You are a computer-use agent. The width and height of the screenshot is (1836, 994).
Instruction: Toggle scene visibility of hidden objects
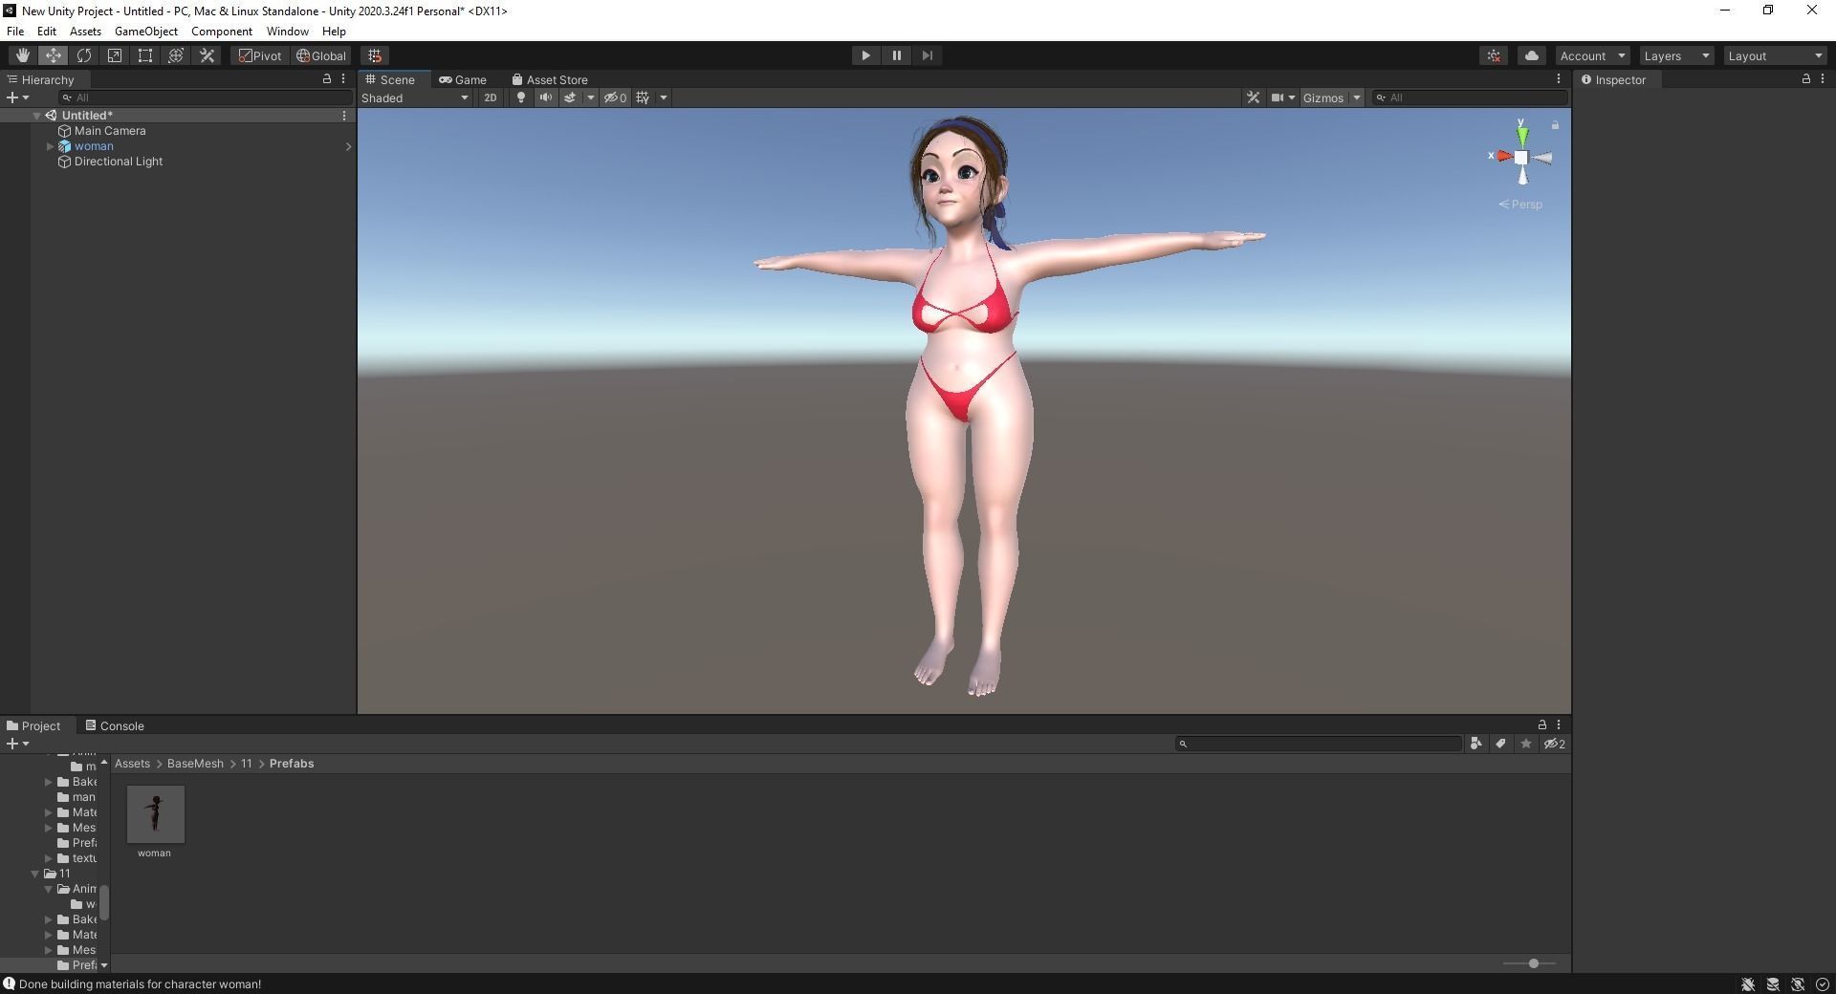click(615, 97)
